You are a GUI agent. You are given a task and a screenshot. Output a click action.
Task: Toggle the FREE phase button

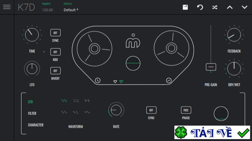[x=186, y=110]
